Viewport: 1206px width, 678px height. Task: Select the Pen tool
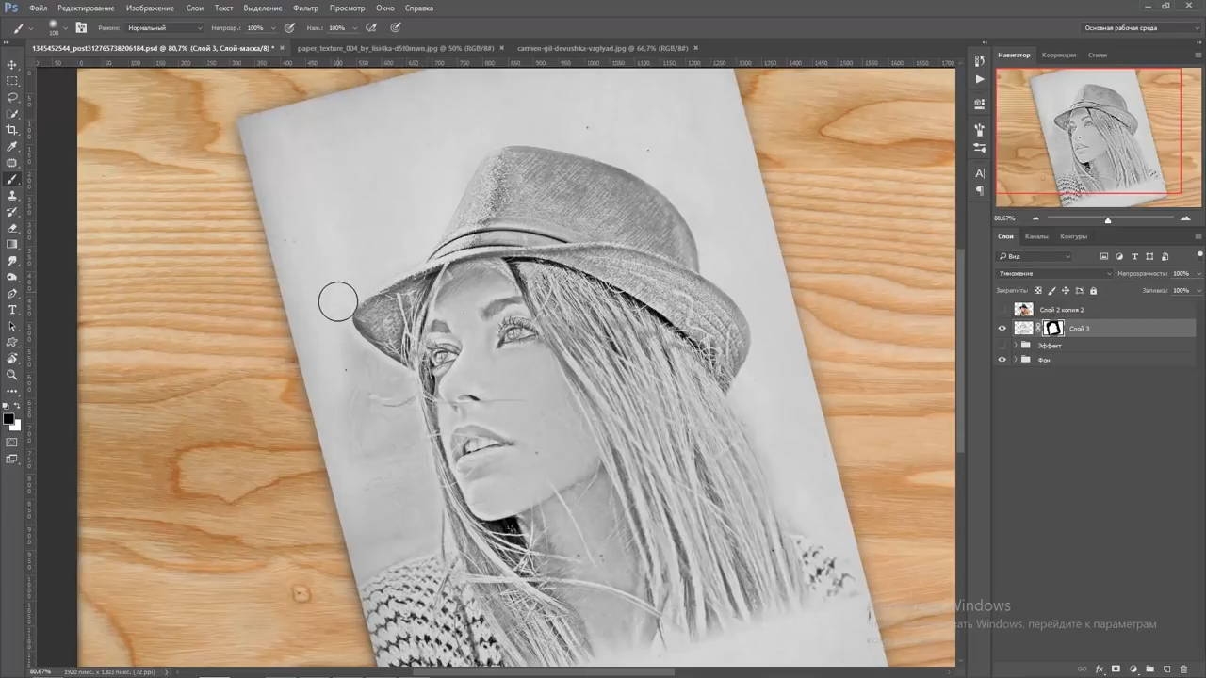pos(12,294)
